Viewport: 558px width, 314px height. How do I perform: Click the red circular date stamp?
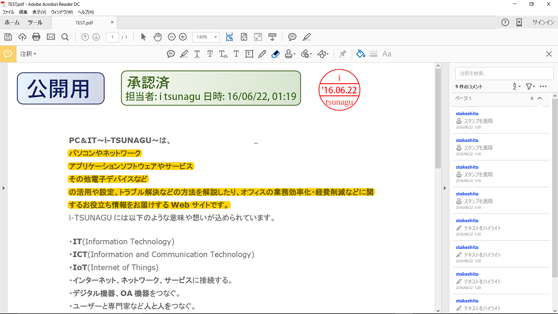pos(339,90)
